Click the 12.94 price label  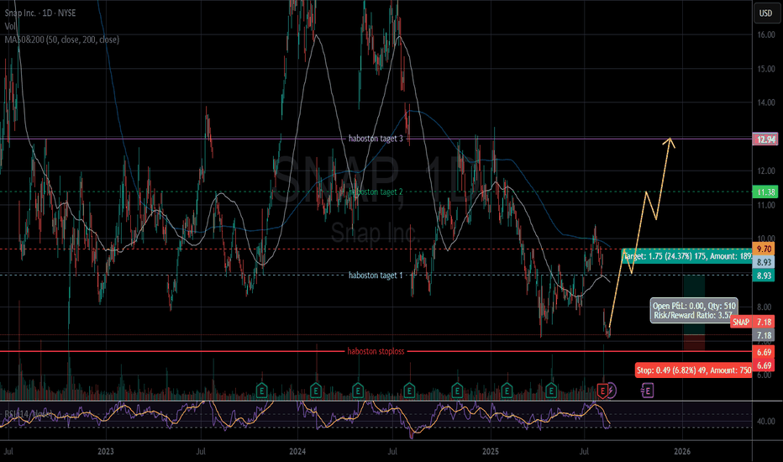click(765, 139)
